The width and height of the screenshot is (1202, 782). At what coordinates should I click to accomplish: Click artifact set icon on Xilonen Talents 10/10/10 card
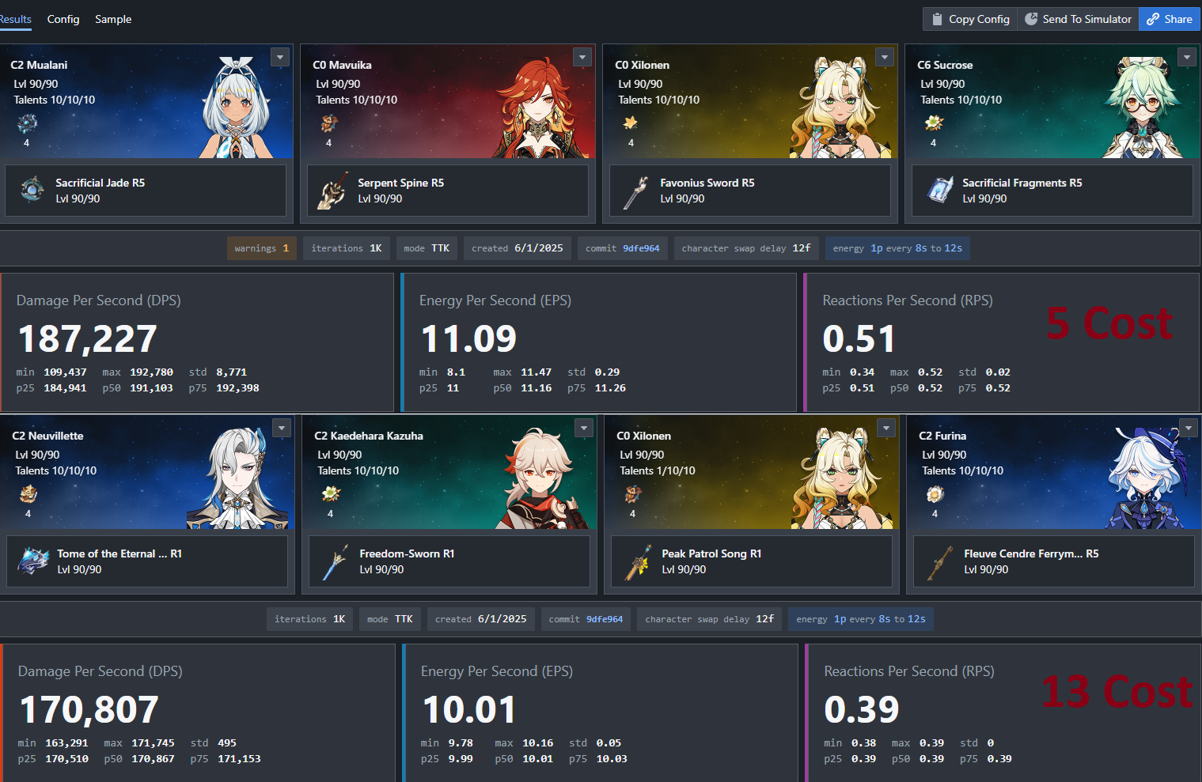pyautogui.click(x=631, y=123)
